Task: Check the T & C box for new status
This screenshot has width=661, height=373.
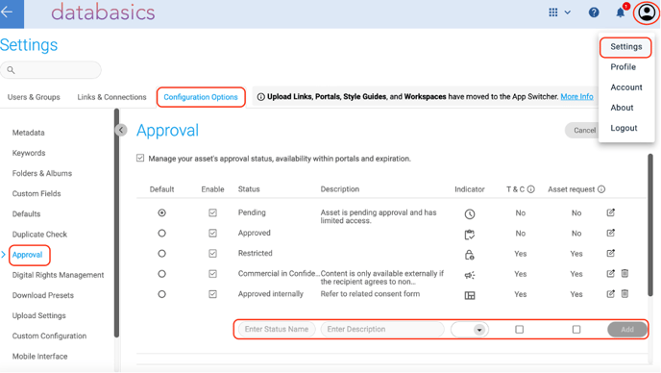Action: pos(520,329)
